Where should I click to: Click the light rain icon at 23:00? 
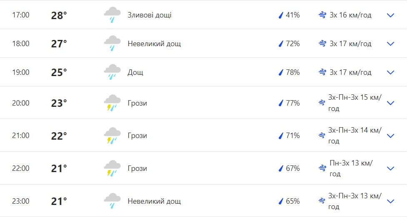point(112,201)
